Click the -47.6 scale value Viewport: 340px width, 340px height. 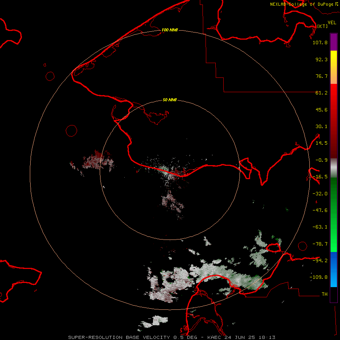(320, 210)
